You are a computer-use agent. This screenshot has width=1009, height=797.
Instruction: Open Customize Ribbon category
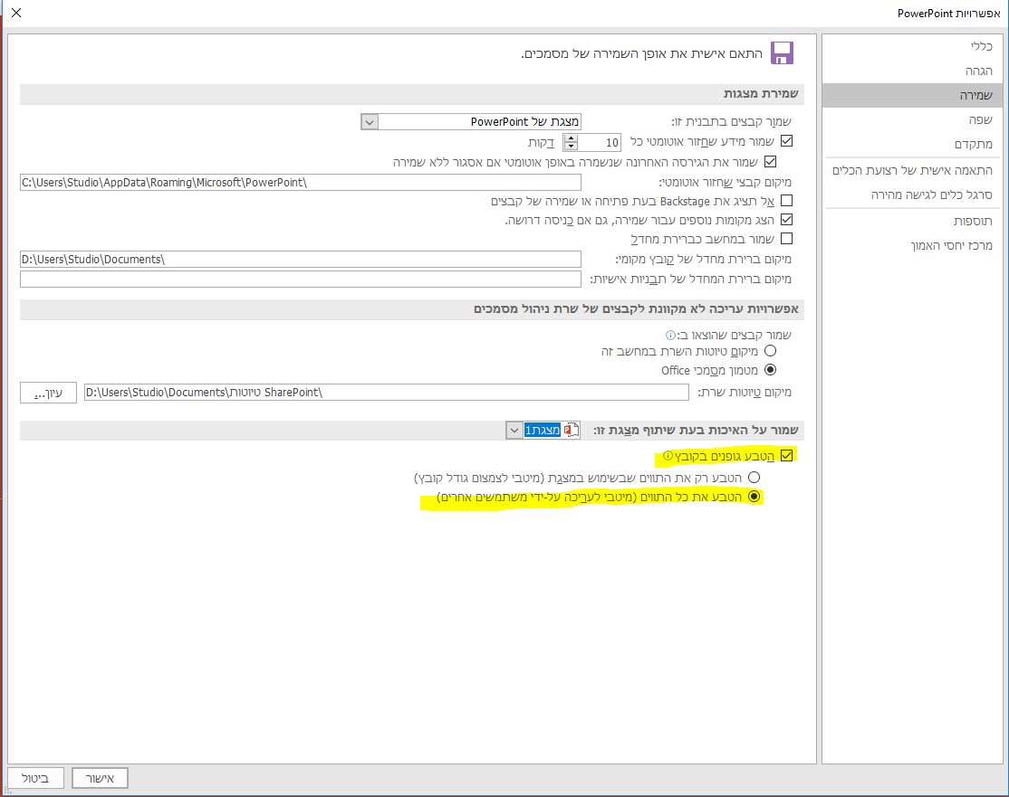point(912,170)
